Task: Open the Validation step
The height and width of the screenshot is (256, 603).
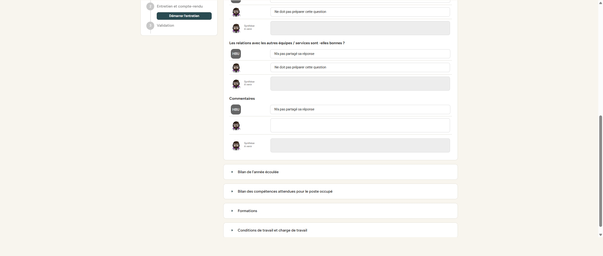Action: [x=165, y=25]
